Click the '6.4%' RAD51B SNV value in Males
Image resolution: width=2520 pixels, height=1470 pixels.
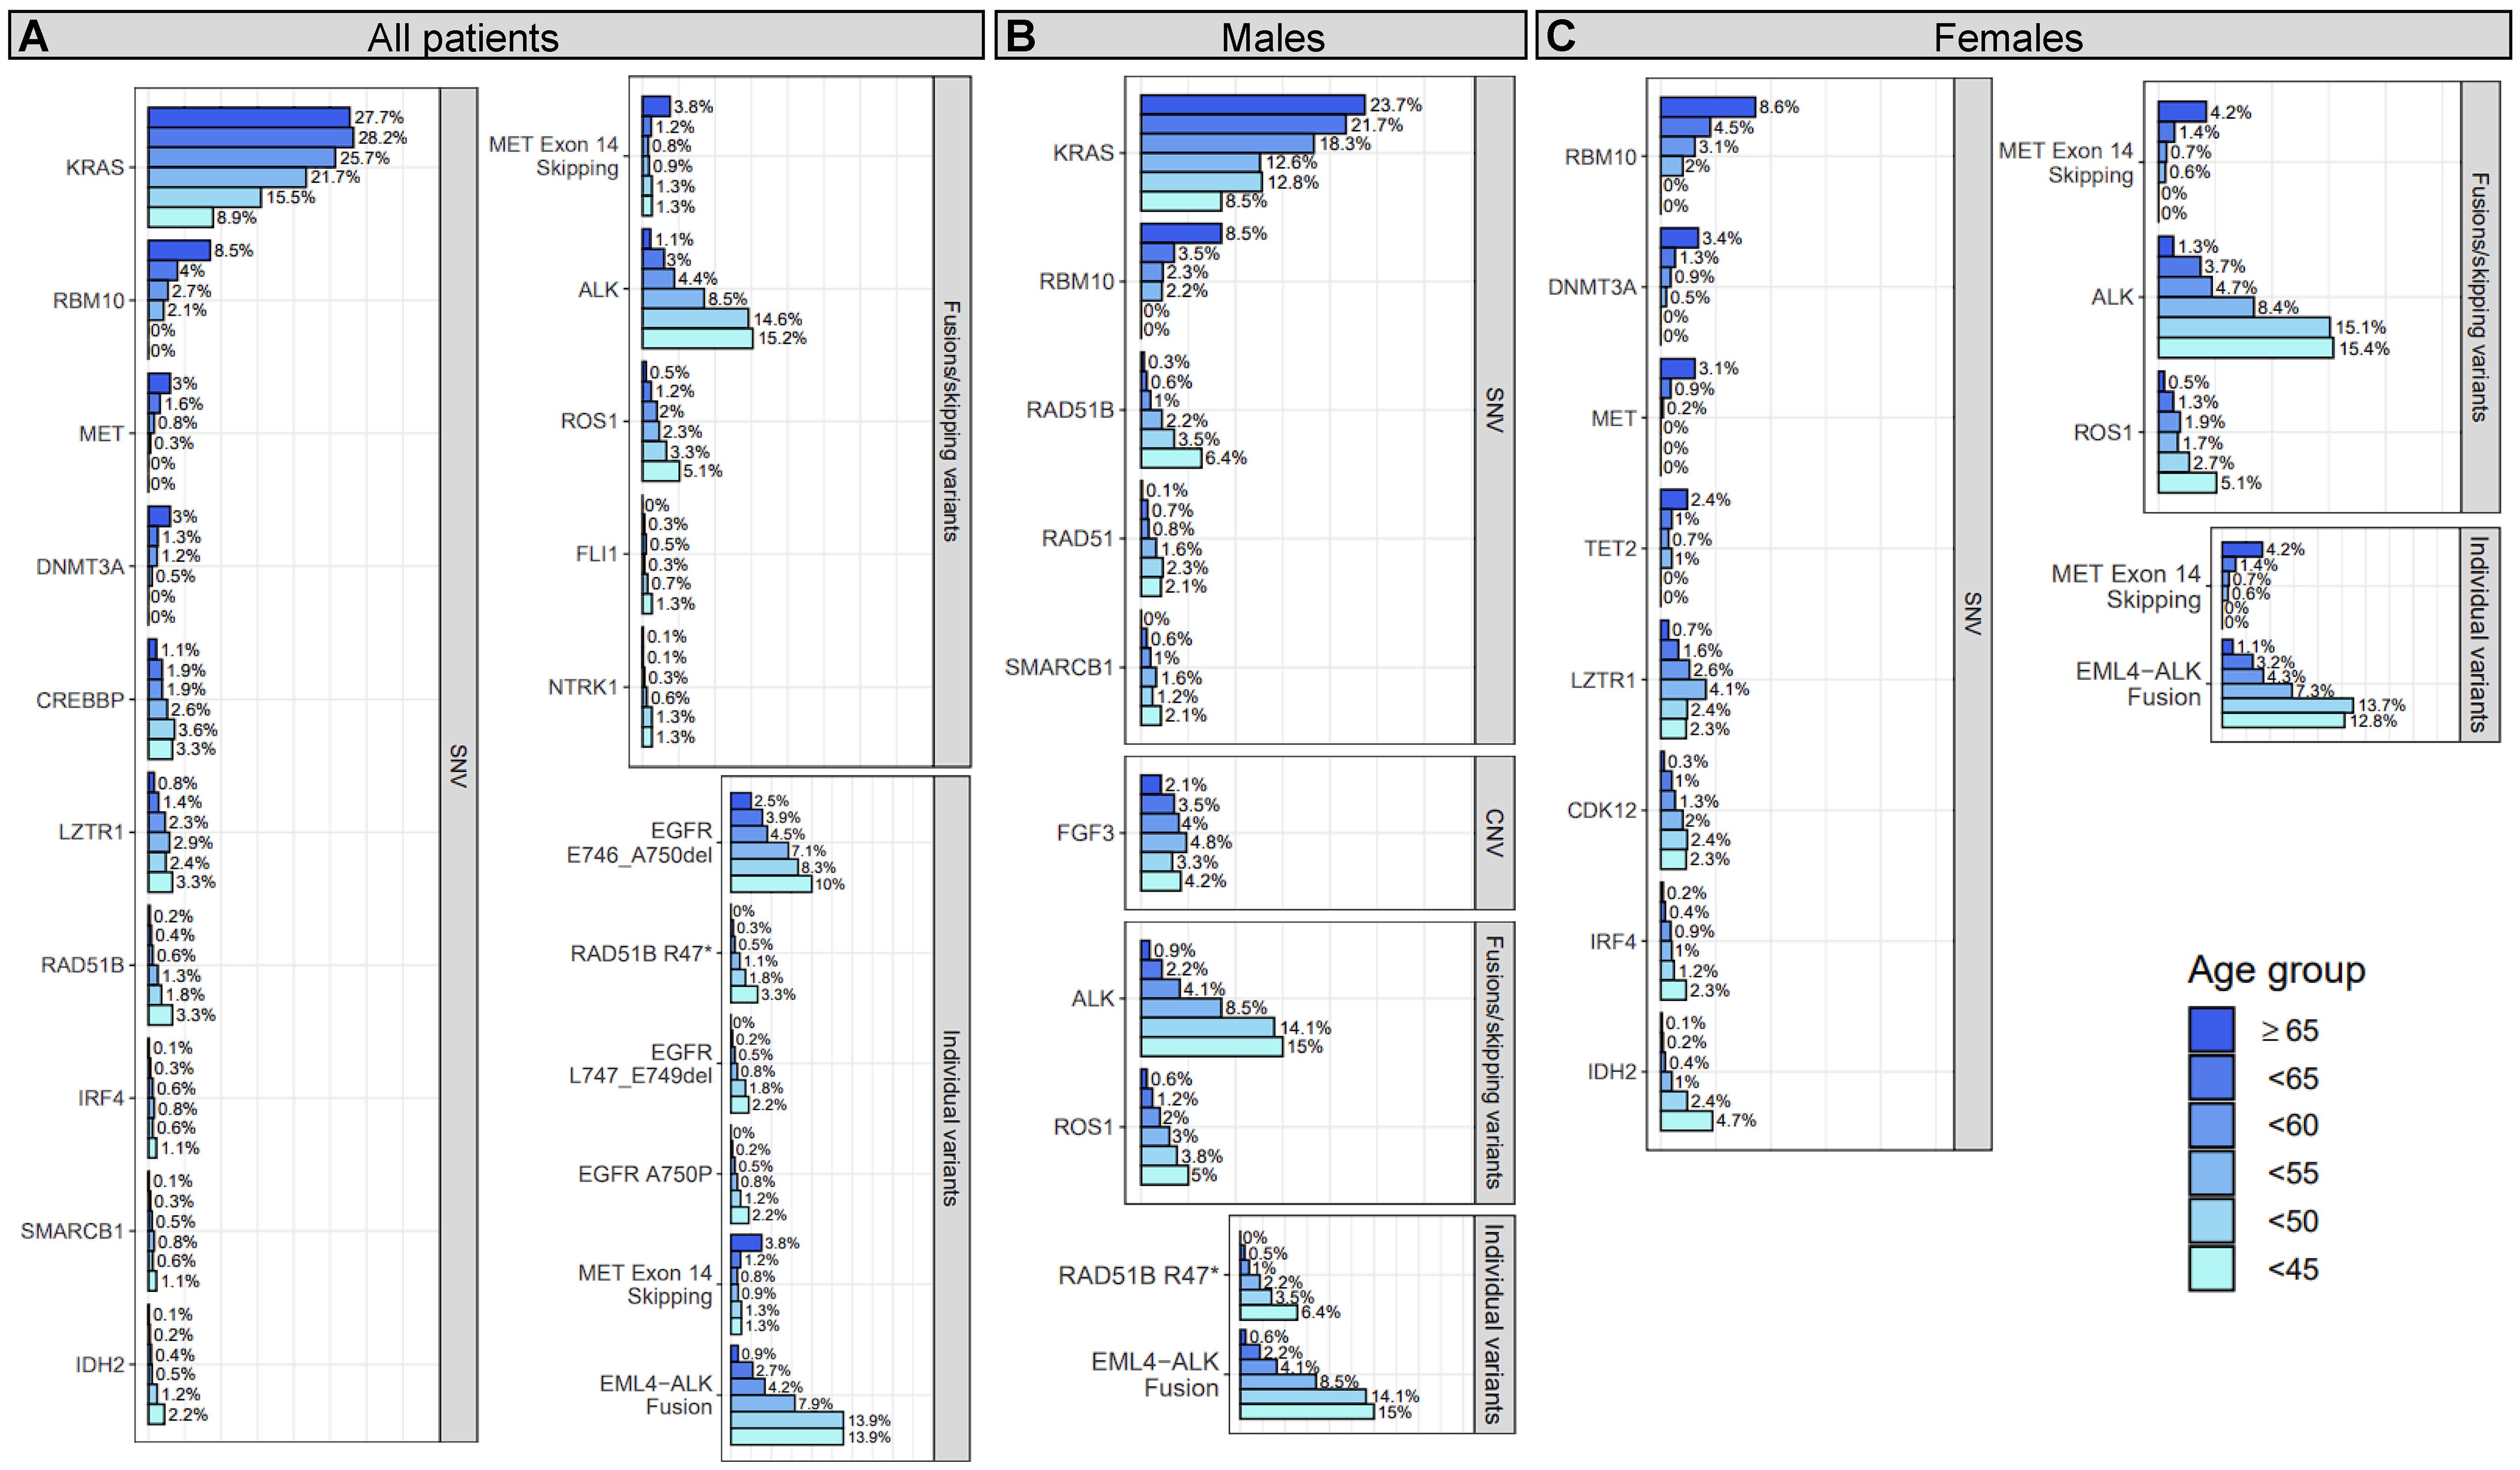click(1225, 459)
